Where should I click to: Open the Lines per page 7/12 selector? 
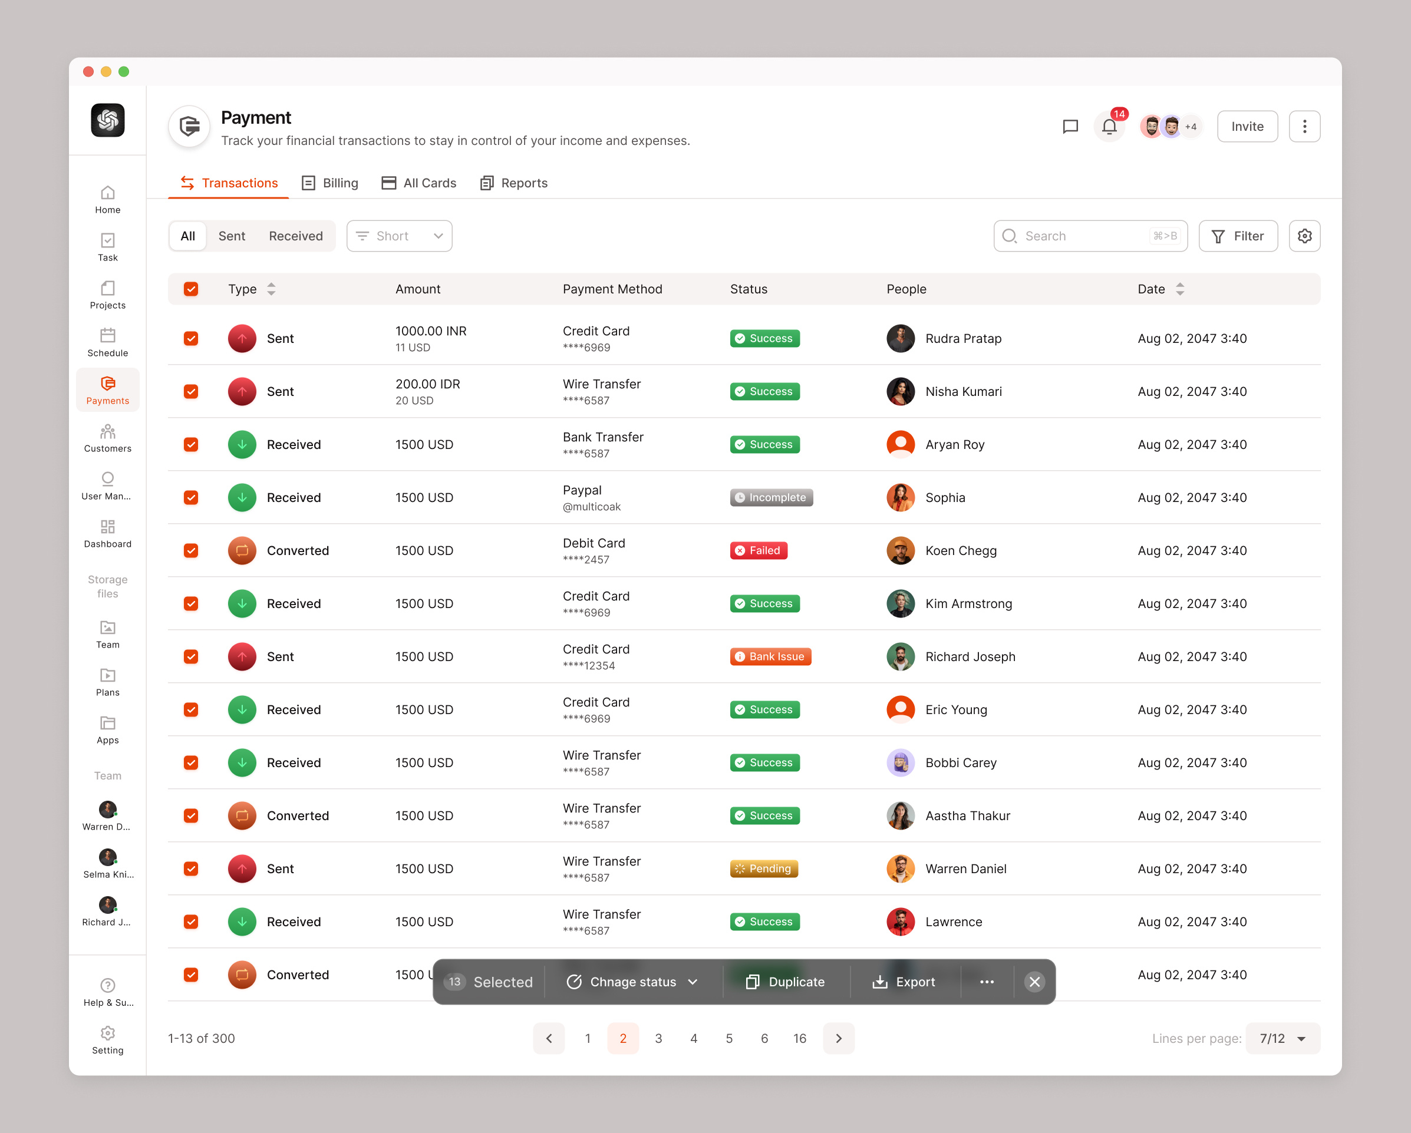click(x=1281, y=1038)
